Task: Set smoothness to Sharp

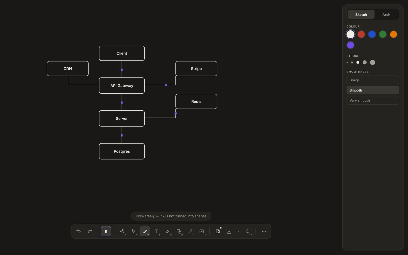Action: (373, 80)
